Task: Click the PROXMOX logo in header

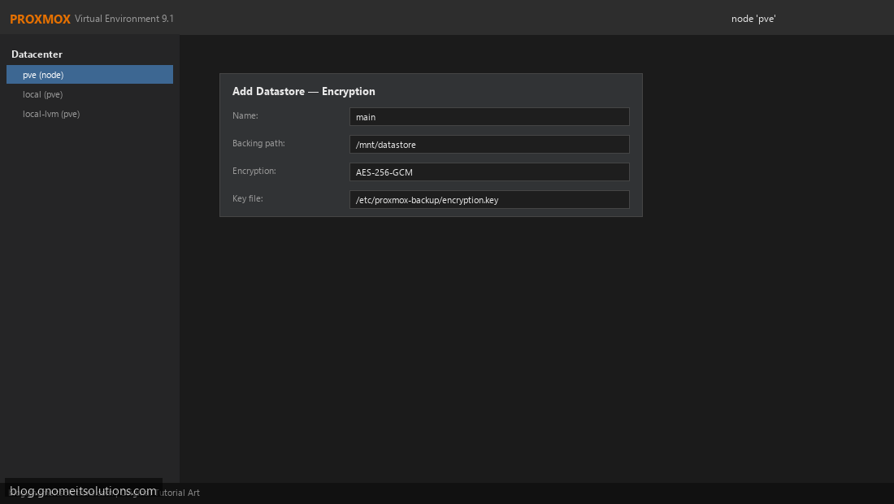Action: pos(40,19)
